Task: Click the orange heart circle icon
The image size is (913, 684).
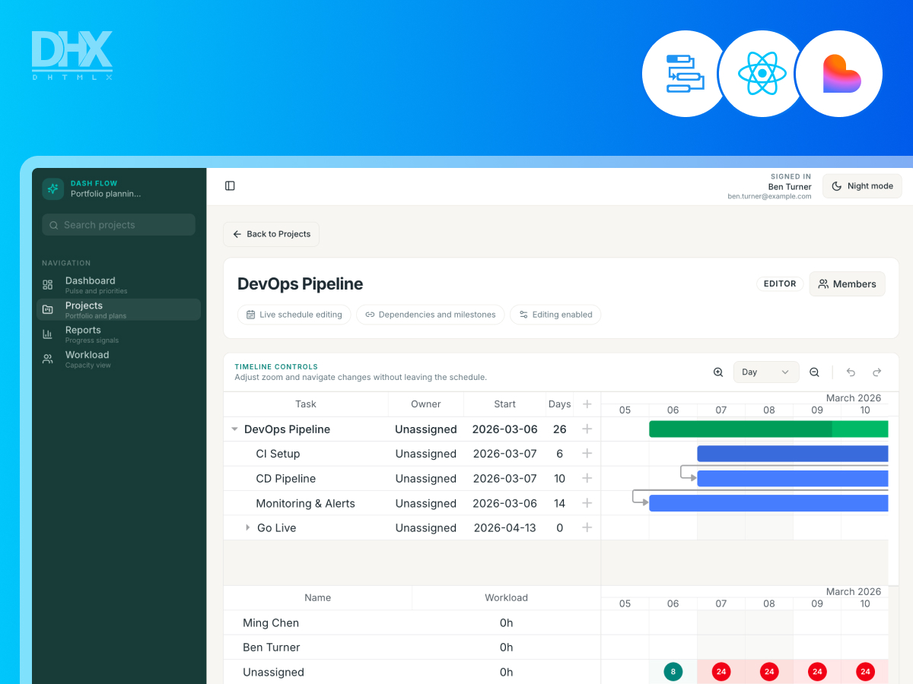Action: click(840, 74)
